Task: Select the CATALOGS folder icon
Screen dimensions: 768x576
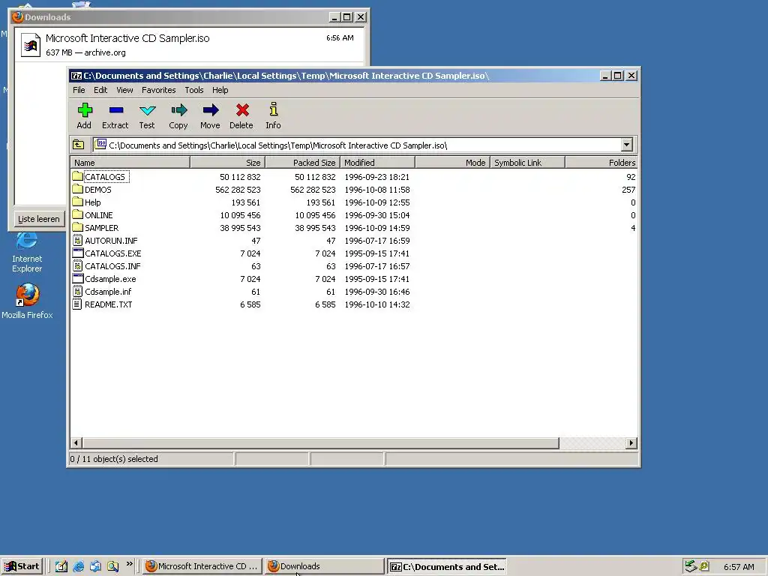Action: 77,176
